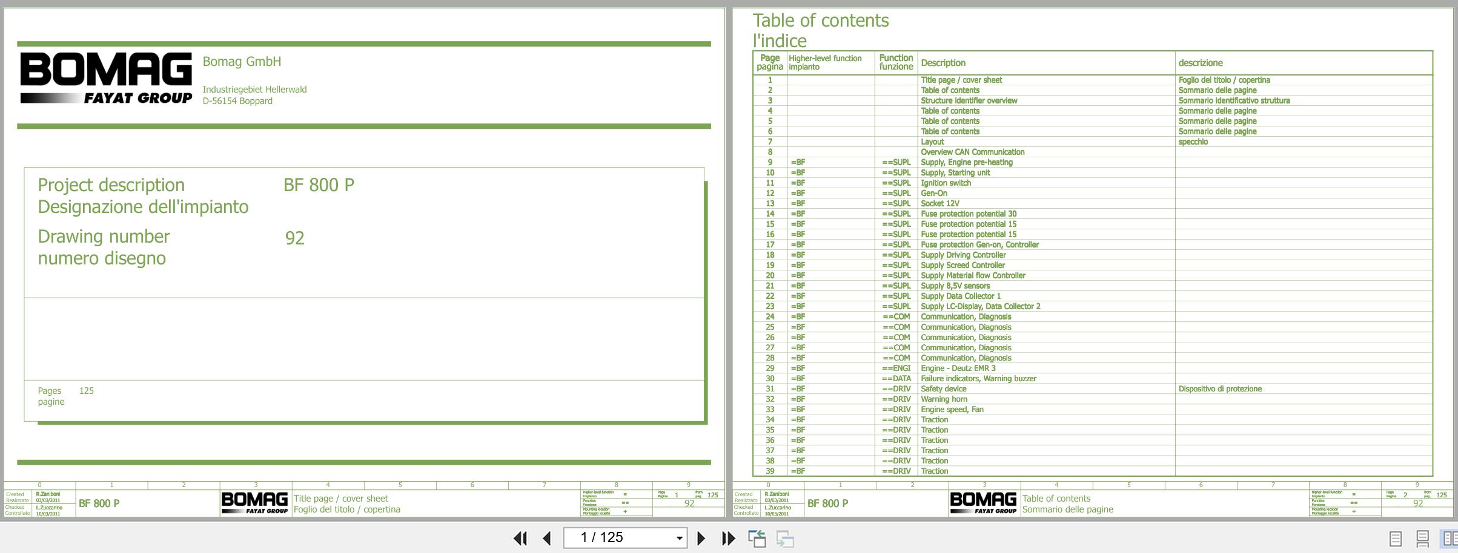This screenshot has height=553, width=1458.
Task: Open the page number dropdown arrow
Action: click(x=679, y=538)
